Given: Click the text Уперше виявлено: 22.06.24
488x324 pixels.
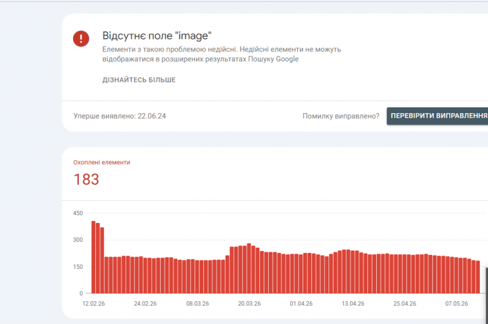Looking at the screenshot, I should [119, 116].
